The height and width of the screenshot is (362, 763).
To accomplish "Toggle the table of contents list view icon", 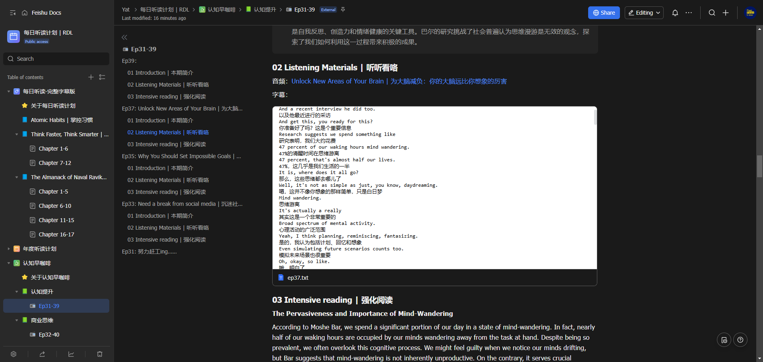I will pos(102,77).
